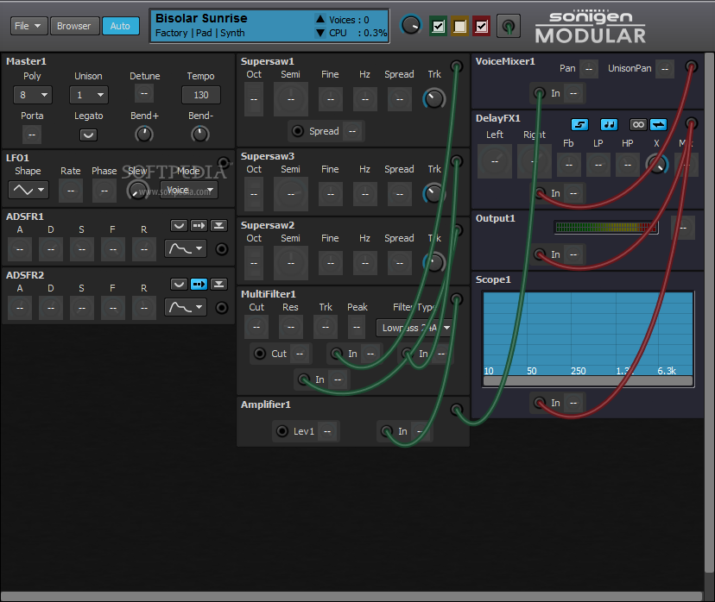Click the Amplifier1 Lev1 input jack
715x602 pixels.
[282, 431]
